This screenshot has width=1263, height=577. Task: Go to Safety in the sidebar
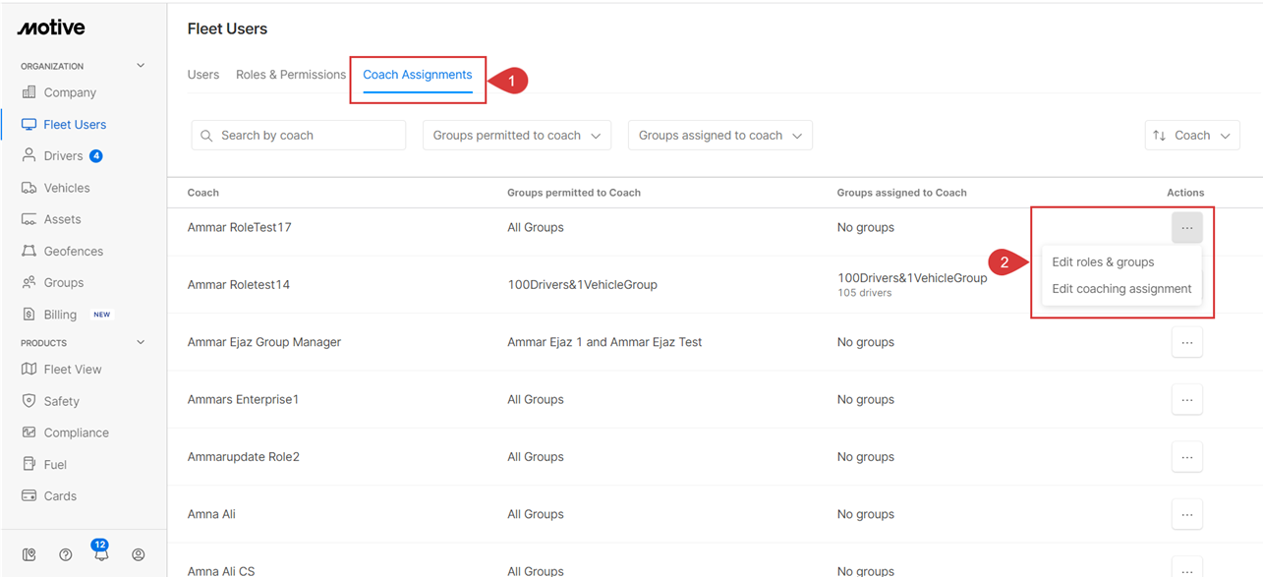[61, 401]
